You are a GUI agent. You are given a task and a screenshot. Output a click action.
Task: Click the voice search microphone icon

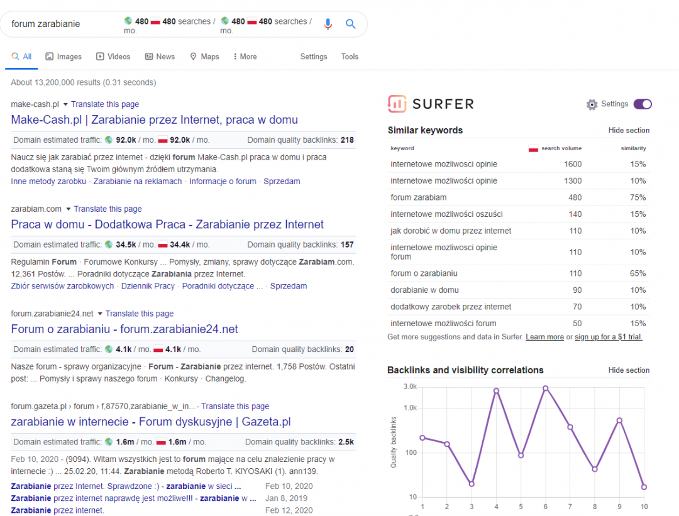pyautogui.click(x=327, y=24)
